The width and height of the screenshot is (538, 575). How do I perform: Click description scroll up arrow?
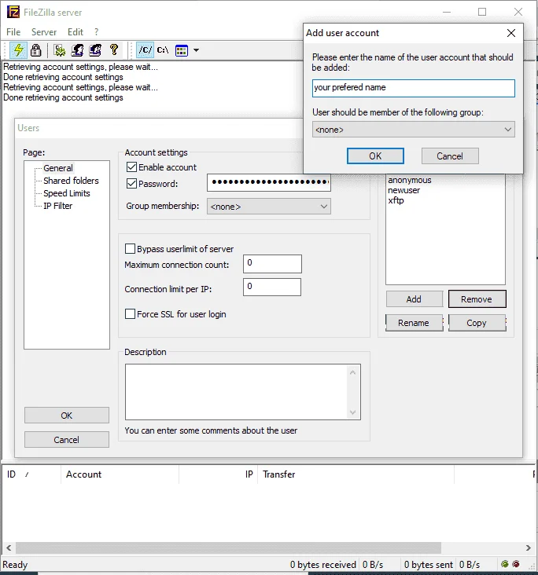tap(352, 372)
